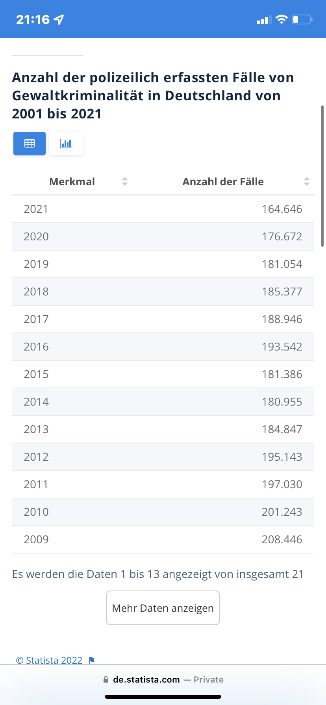
Task: Tap the 21:16 clock in status bar
Action: pos(33,19)
